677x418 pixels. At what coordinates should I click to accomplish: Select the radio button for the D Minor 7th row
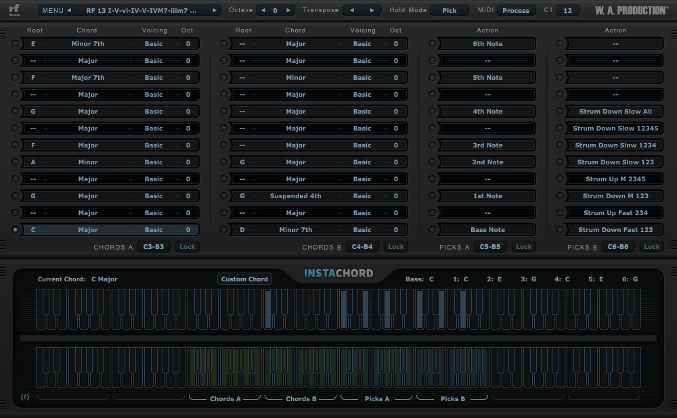(x=223, y=230)
